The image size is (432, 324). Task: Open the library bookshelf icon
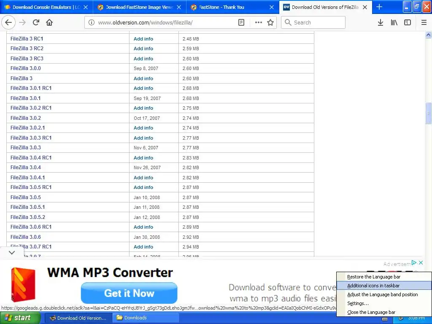click(x=394, y=22)
